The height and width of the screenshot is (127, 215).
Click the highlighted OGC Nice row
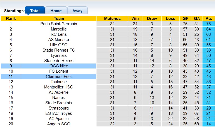tap(59, 66)
